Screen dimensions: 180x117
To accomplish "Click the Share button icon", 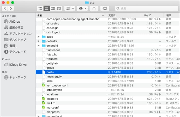I will tap(94, 8).
